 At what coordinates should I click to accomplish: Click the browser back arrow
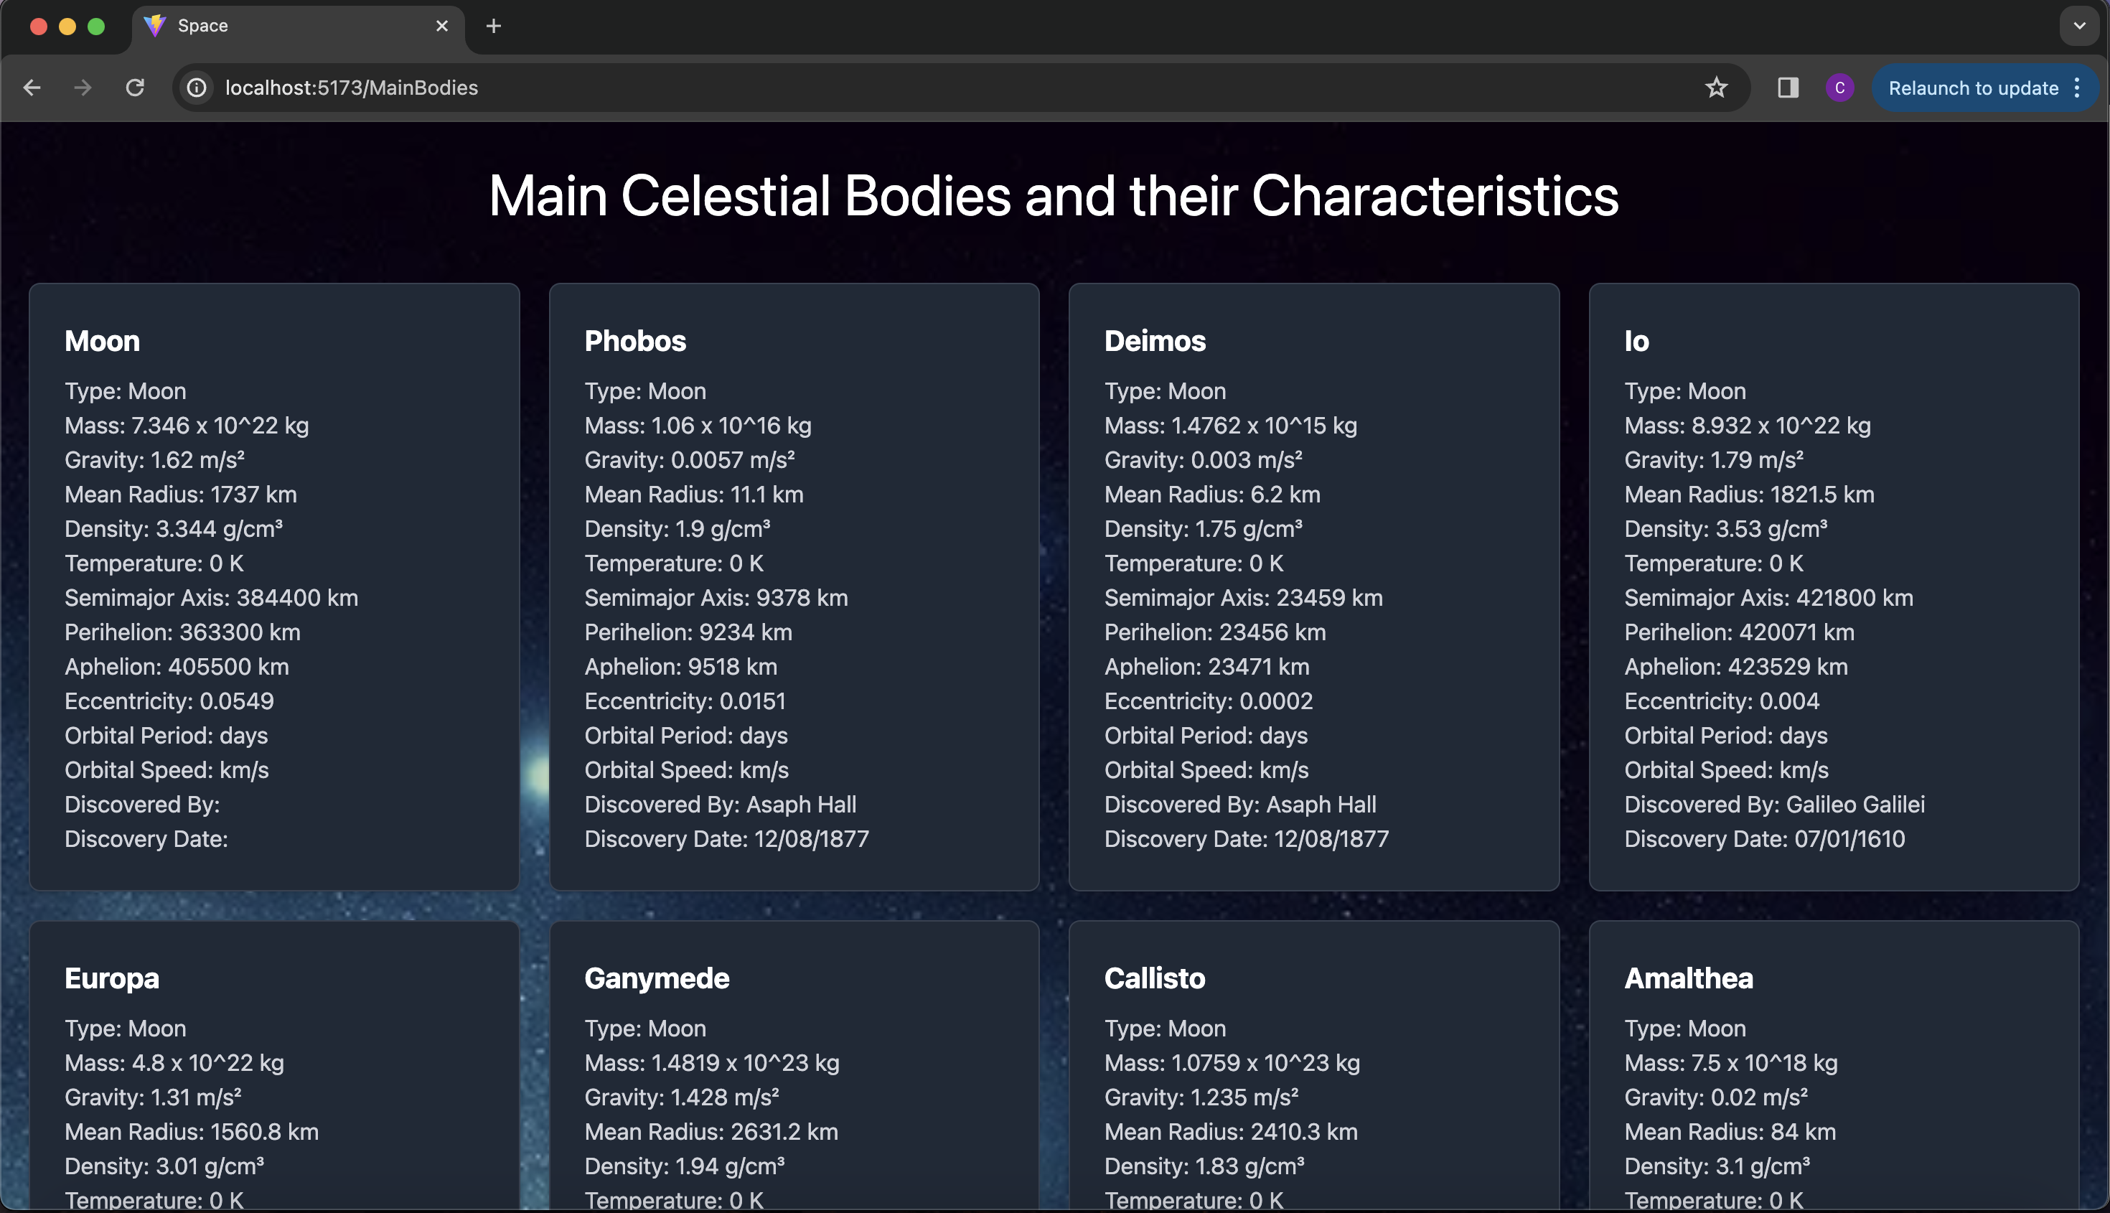point(32,88)
